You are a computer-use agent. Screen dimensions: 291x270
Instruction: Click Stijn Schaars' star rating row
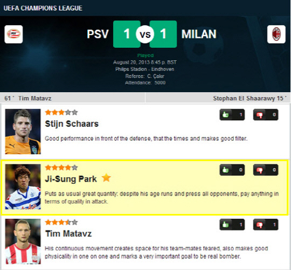pyautogui.click(x=61, y=112)
